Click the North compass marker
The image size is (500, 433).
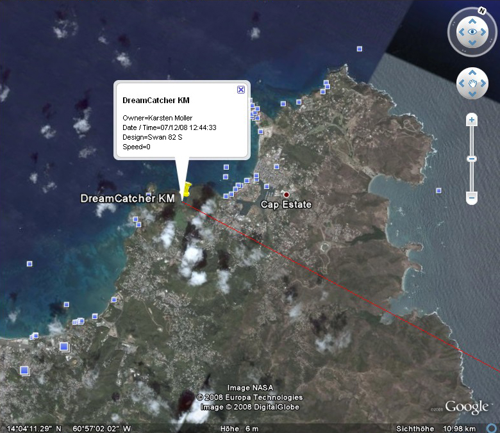(481, 11)
